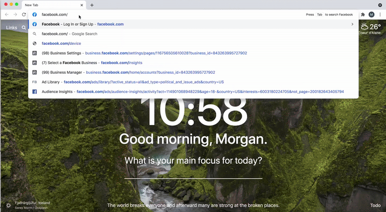Open the weather widget showing 26°
The image size is (386, 212).
click(370, 28)
